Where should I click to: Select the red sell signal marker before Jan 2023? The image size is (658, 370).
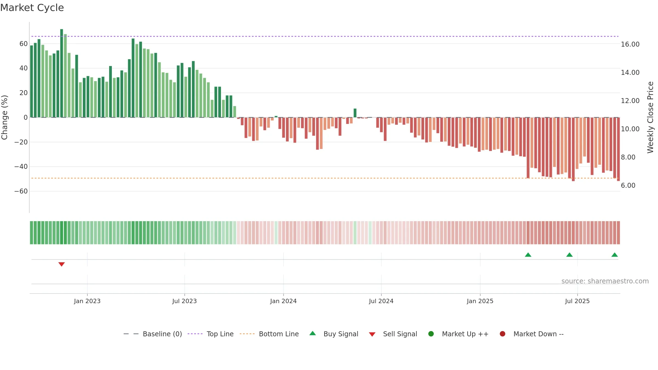[x=61, y=264]
